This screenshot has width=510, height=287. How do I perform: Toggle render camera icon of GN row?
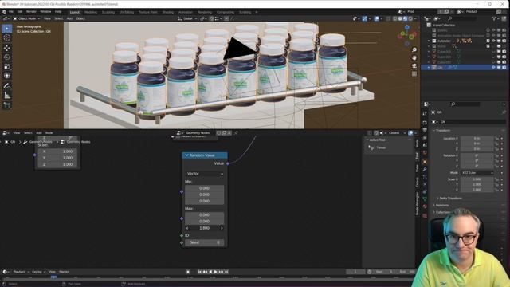click(504, 67)
